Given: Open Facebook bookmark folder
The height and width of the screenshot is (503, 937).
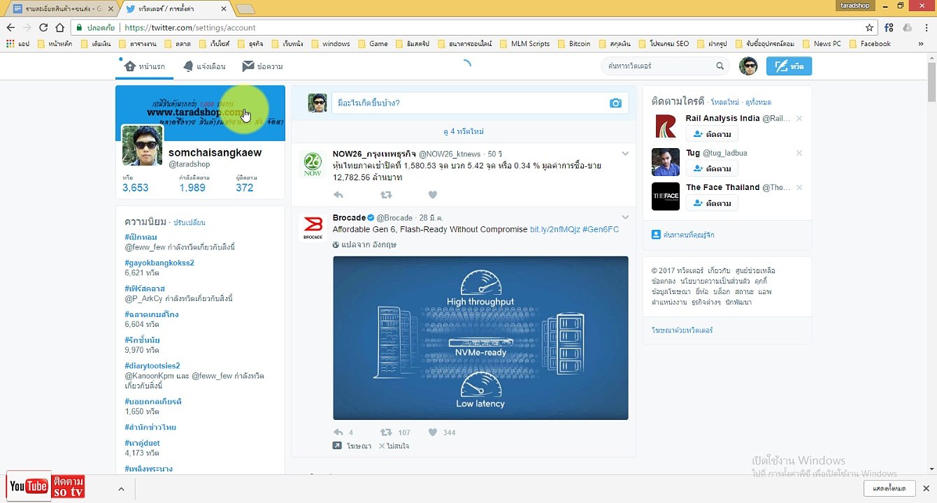Looking at the screenshot, I should 869,43.
